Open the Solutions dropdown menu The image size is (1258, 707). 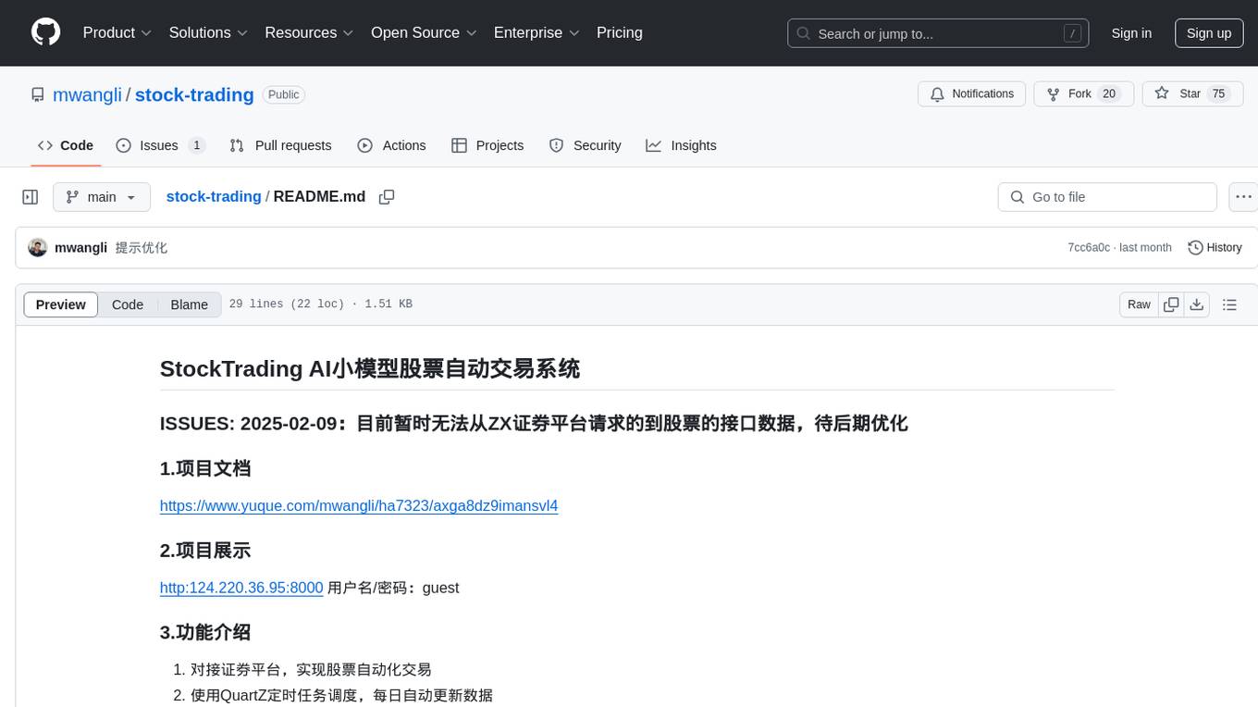coord(209,32)
